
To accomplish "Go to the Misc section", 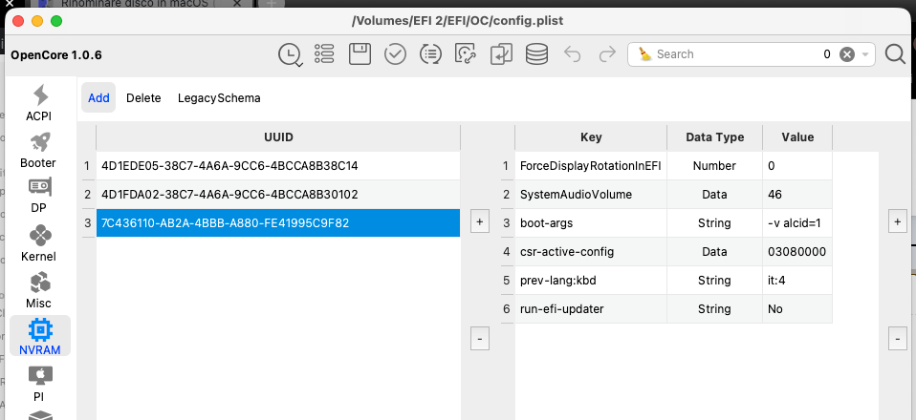I will pyautogui.click(x=39, y=290).
